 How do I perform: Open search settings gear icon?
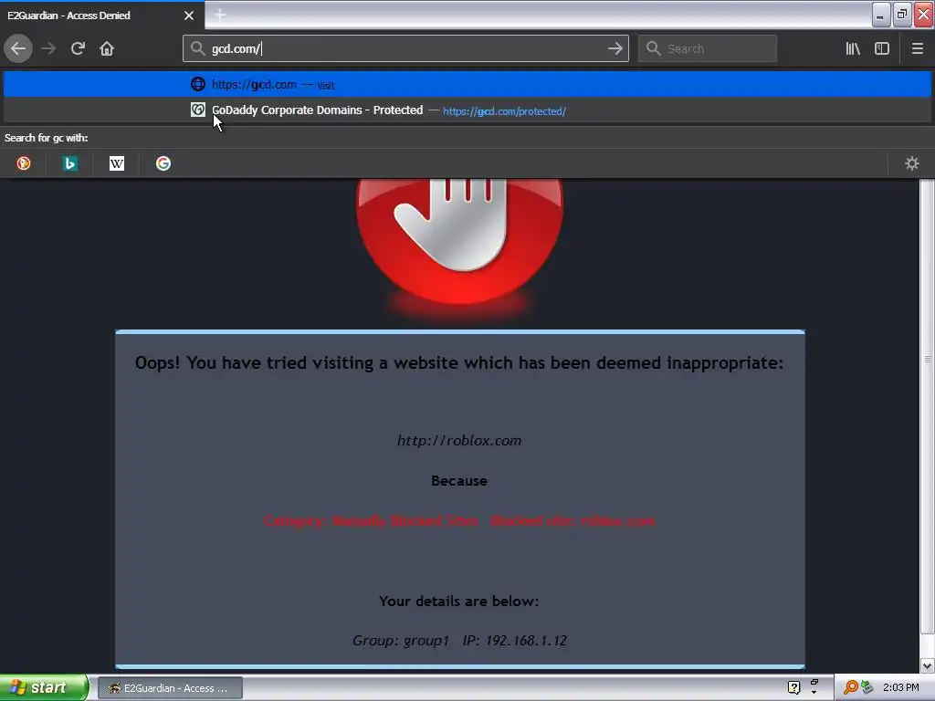[912, 163]
